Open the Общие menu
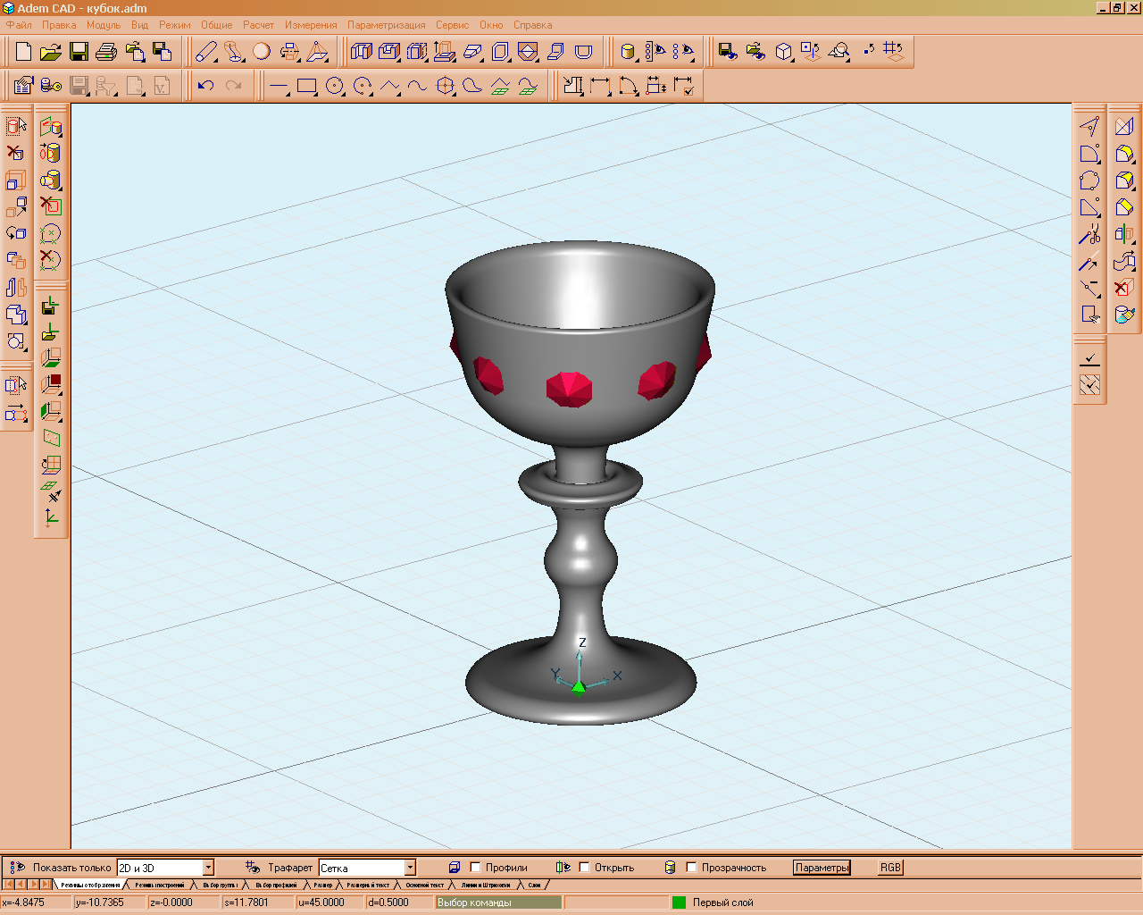The image size is (1143, 915). [x=217, y=25]
